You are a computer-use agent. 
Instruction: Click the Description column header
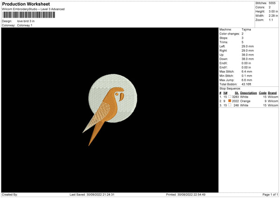click(x=249, y=92)
